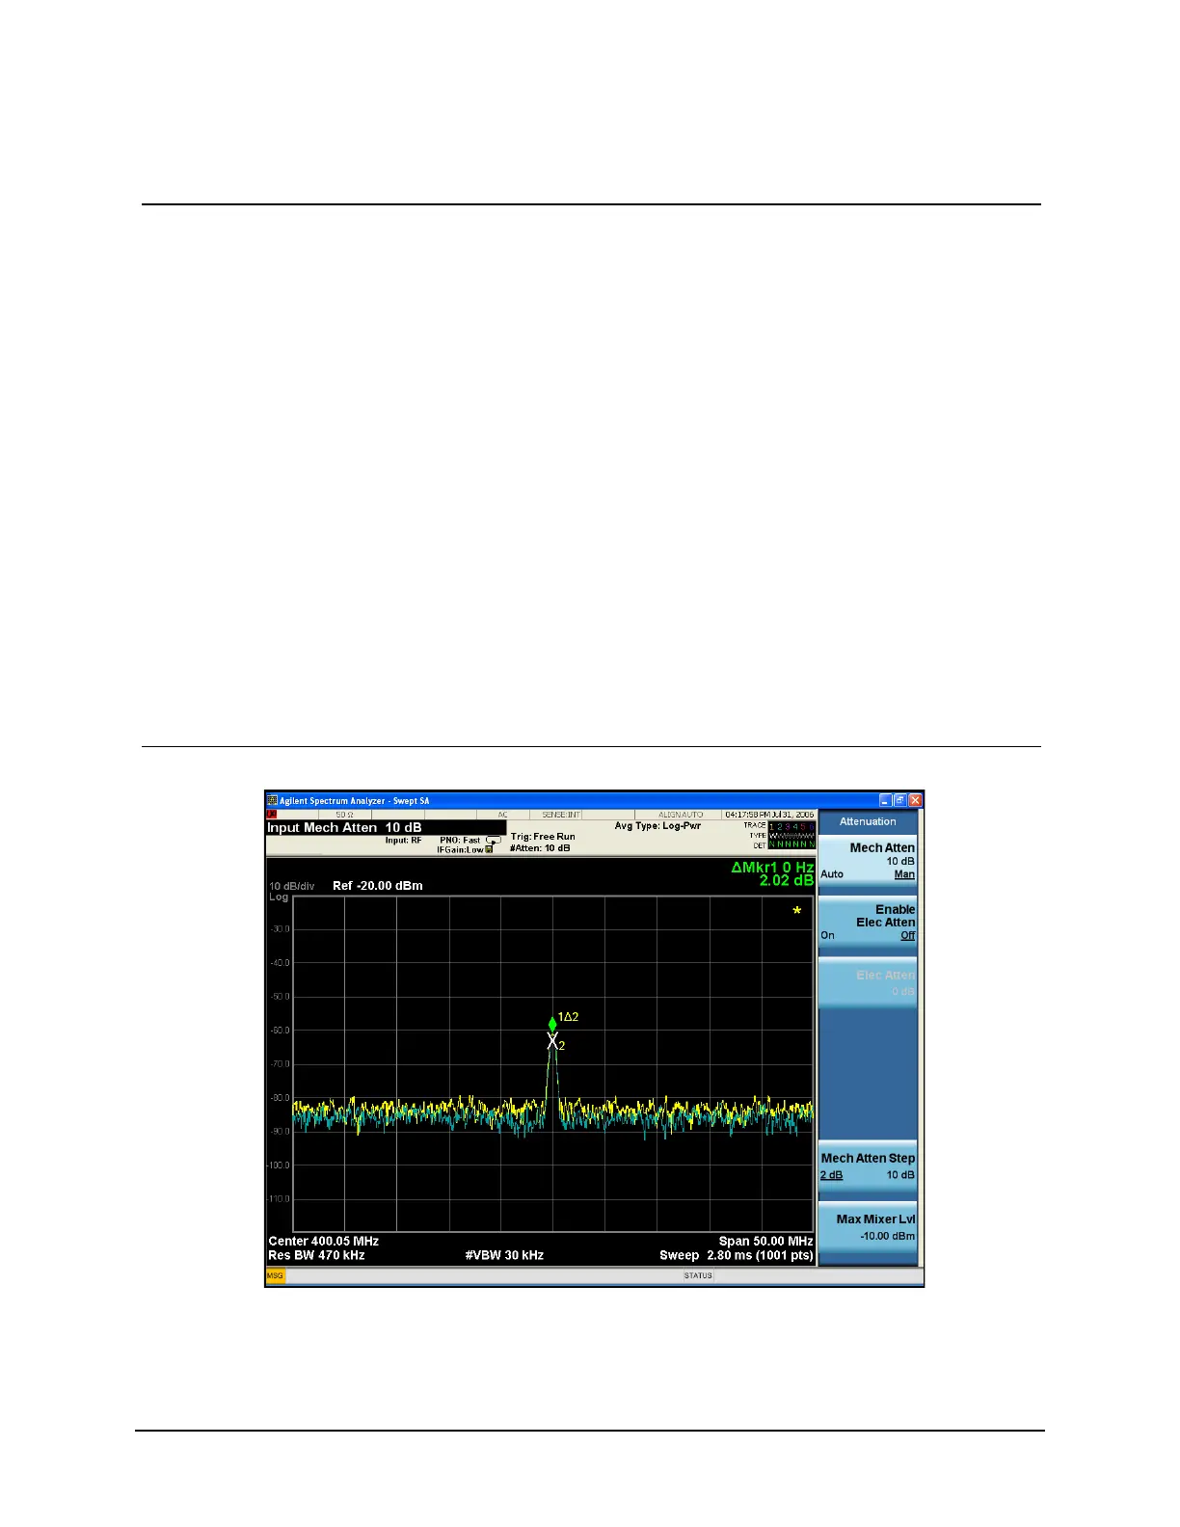Restore down the analyzer window
This screenshot has height=1527, width=1180.
899,800
